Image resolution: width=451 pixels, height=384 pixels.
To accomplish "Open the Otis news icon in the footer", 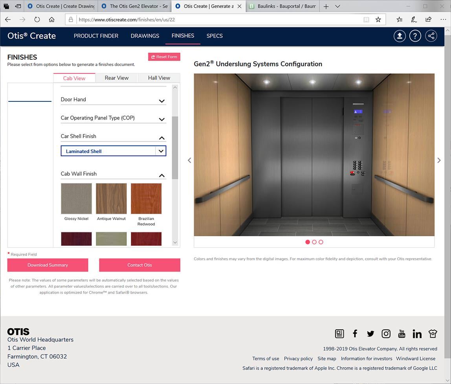I will tap(339, 334).
